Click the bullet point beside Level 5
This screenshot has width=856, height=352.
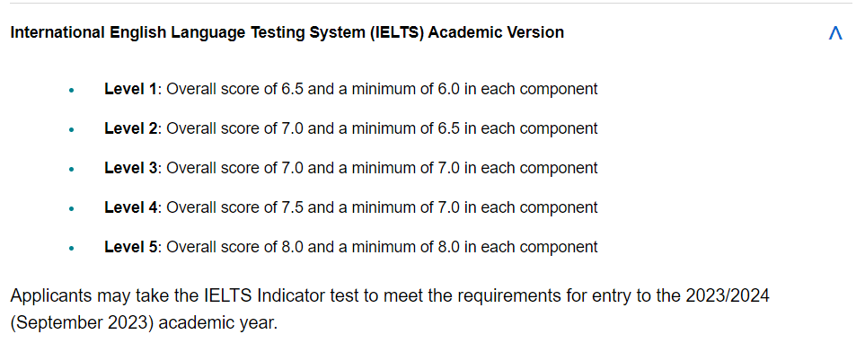72,249
